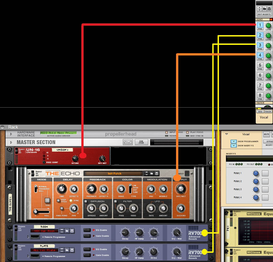The width and height of the screenshot is (273, 262).
Task: Click the DUCKING knob on The Echo
Action: (x=181, y=208)
